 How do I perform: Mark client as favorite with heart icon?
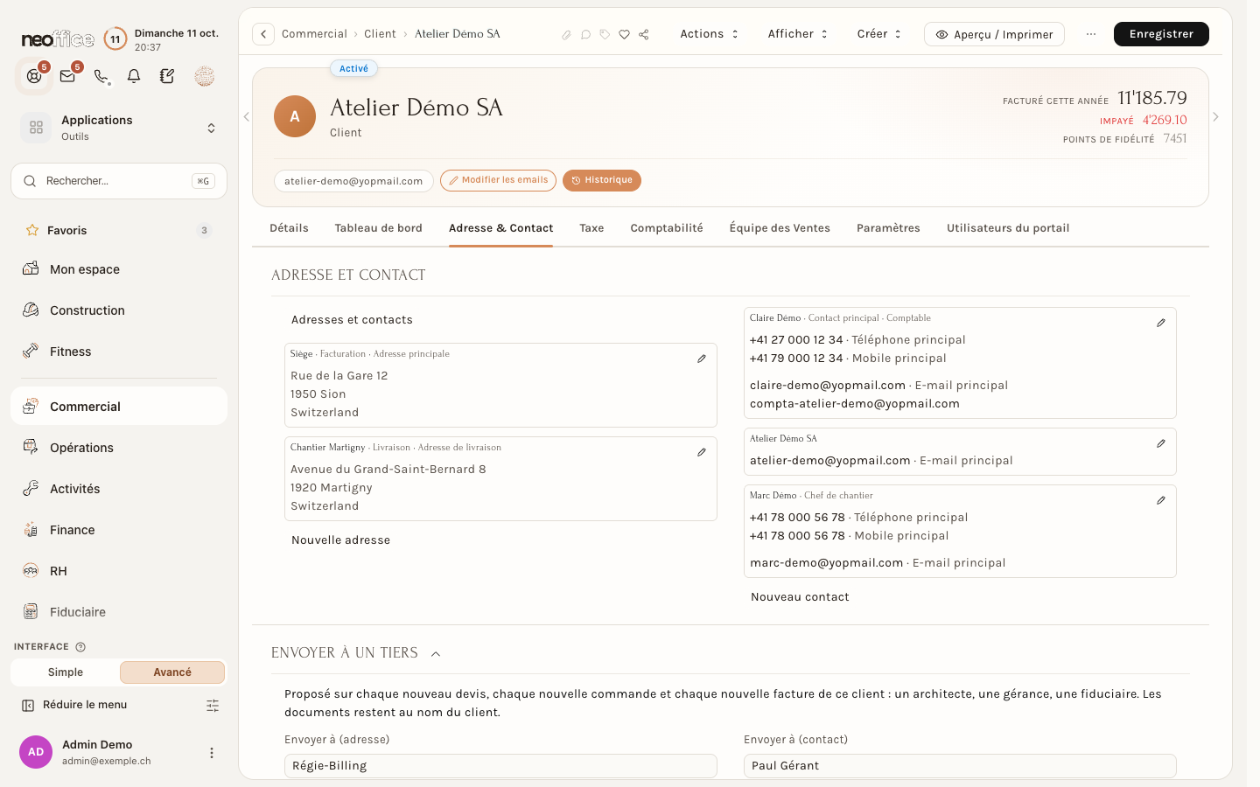pyautogui.click(x=624, y=35)
